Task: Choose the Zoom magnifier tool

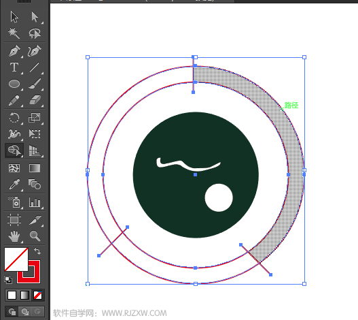Action: [x=35, y=236]
